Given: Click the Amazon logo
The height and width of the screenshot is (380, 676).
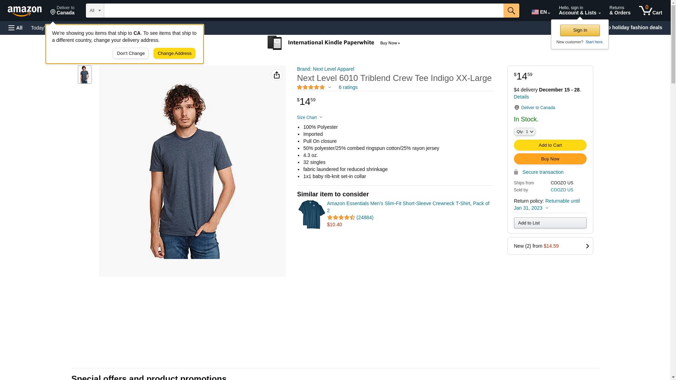Looking at the screenshot, I should click(x=25, y=11).
